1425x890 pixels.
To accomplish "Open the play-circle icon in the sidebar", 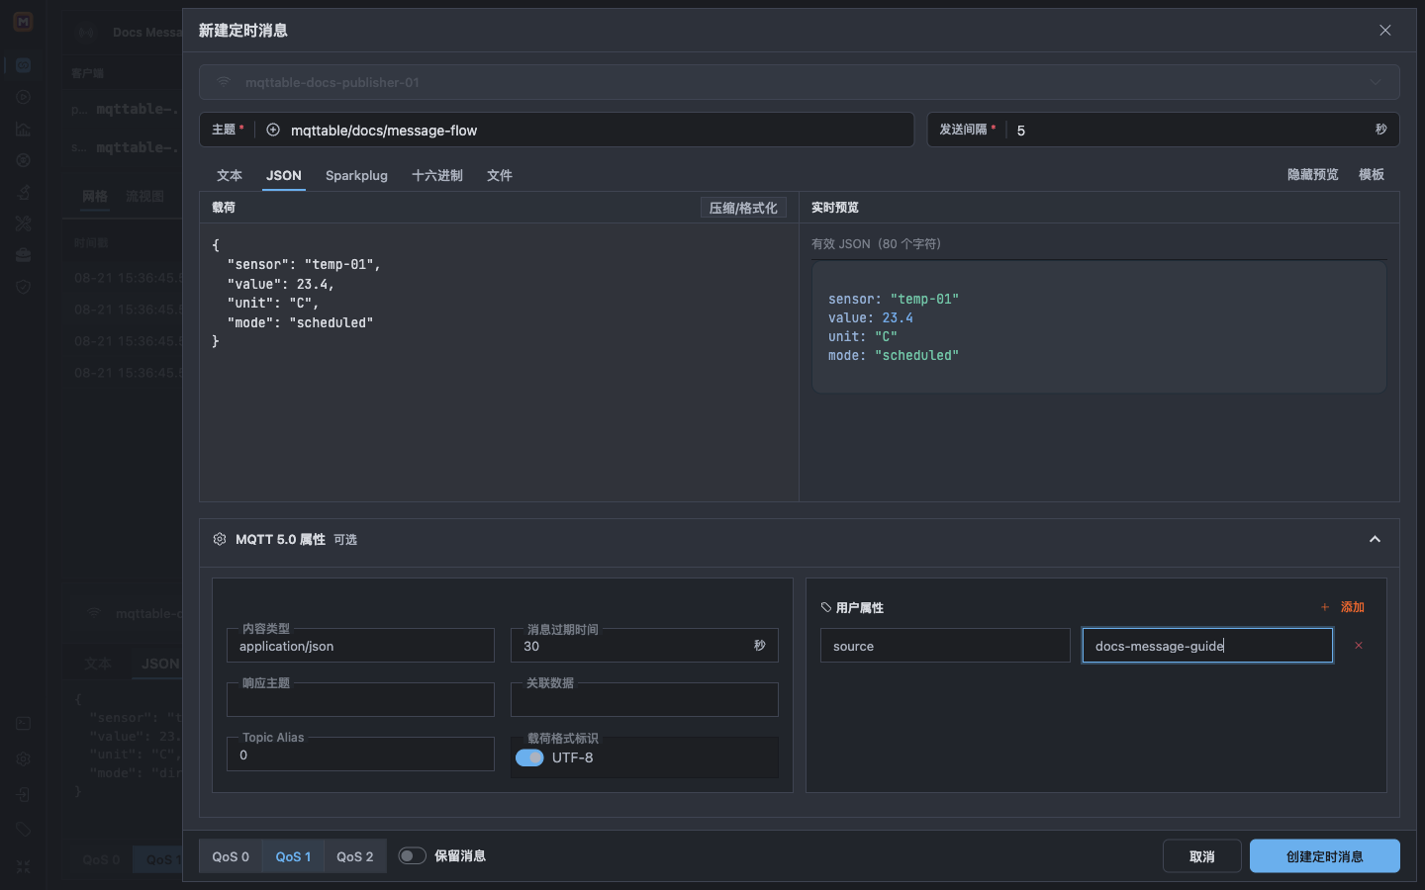I will coord(23,97).
